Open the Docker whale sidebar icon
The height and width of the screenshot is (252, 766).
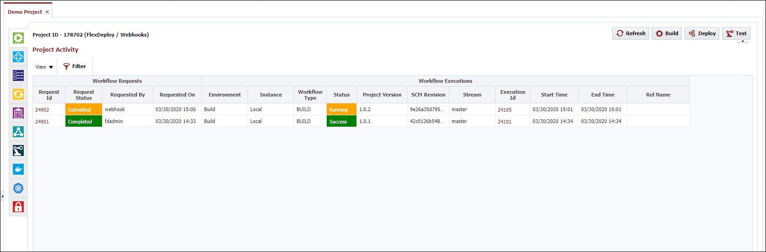(18, 169)
